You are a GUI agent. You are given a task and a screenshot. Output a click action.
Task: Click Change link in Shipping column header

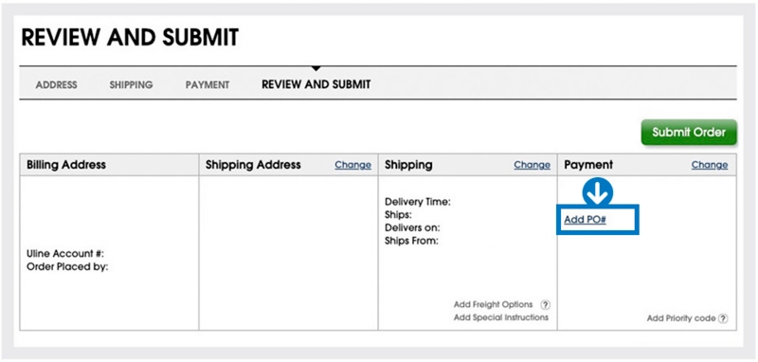pos(532,165)
